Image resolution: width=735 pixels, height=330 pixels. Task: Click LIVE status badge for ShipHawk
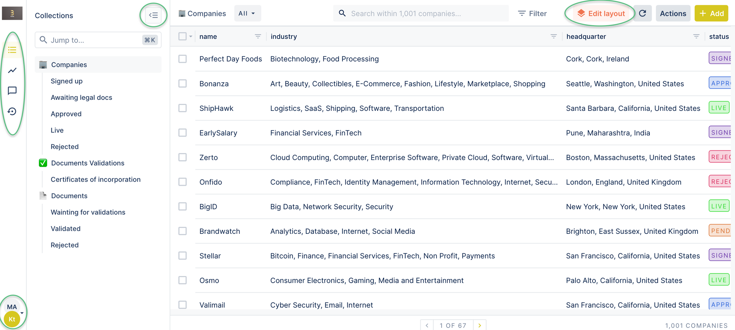[x=719, y=108]
